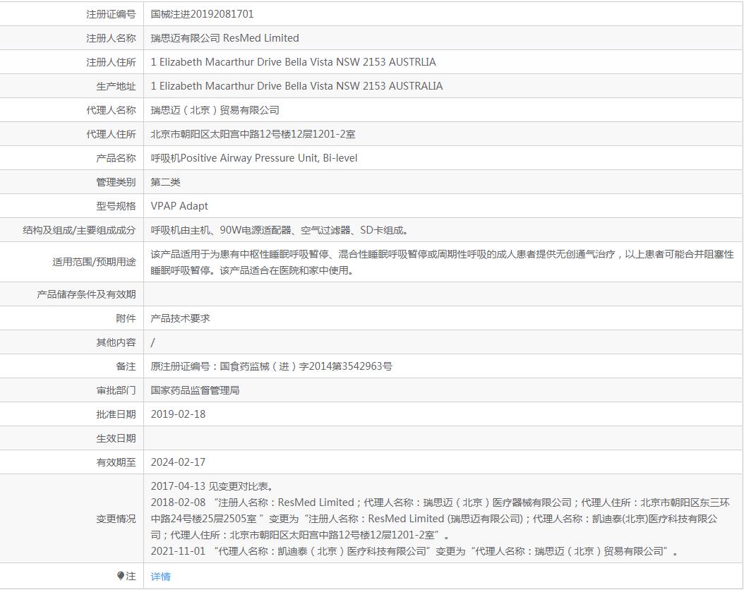
Task: Click the lightbulb icon beside 注
Action: pos(121,576)
